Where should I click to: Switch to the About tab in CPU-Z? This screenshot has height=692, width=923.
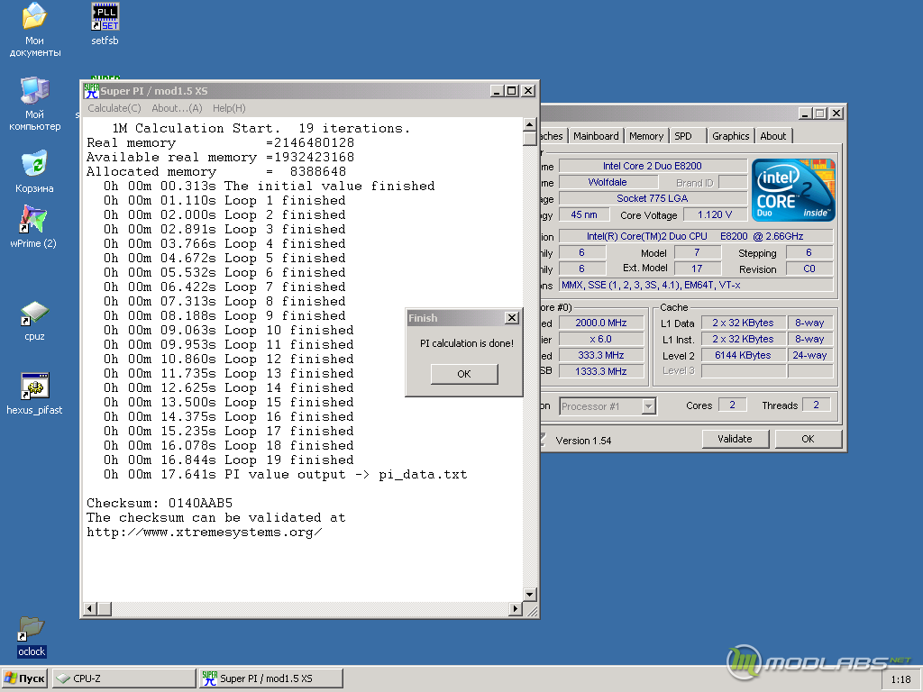(772, 136)
